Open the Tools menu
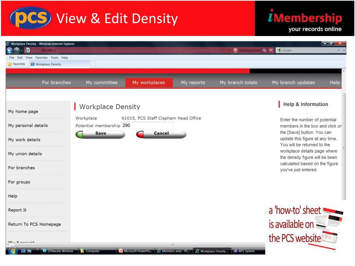The width and height of the screenshot is (355, 266). coord(54,58)
